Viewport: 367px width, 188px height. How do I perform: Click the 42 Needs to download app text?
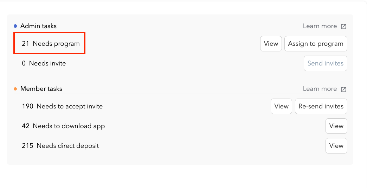click(63, 126)
